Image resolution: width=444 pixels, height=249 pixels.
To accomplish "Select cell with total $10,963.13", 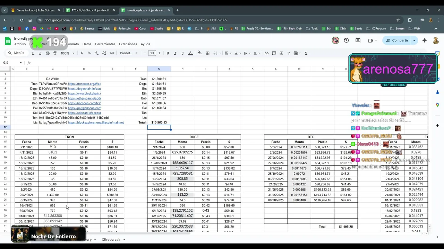I will [x=159, y=122].
